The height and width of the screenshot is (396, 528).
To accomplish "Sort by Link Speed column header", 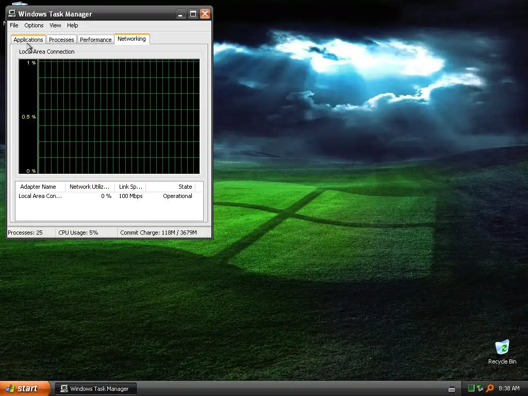I will (x=130, y=187).
